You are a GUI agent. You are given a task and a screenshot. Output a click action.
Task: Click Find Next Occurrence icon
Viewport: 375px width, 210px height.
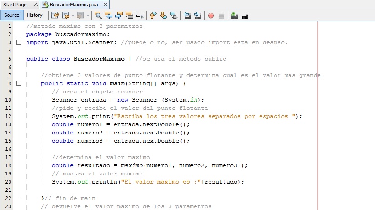pos(120,15)
